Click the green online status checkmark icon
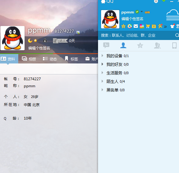This screenshot has width=179, height=173. (x=137, y=12)
